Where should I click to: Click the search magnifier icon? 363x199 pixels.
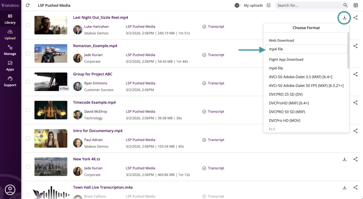coord(345,5)
